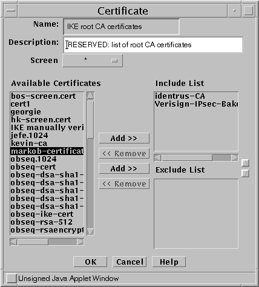Image resolution: width=259 pixels, height=287 pixels.
Task: Click left arrow of Available Certificates horizontal scrollbar
Action: click(13, 242)
